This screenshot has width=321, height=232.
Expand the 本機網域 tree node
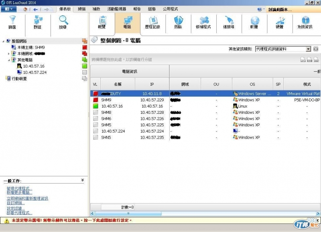(8, 54)
